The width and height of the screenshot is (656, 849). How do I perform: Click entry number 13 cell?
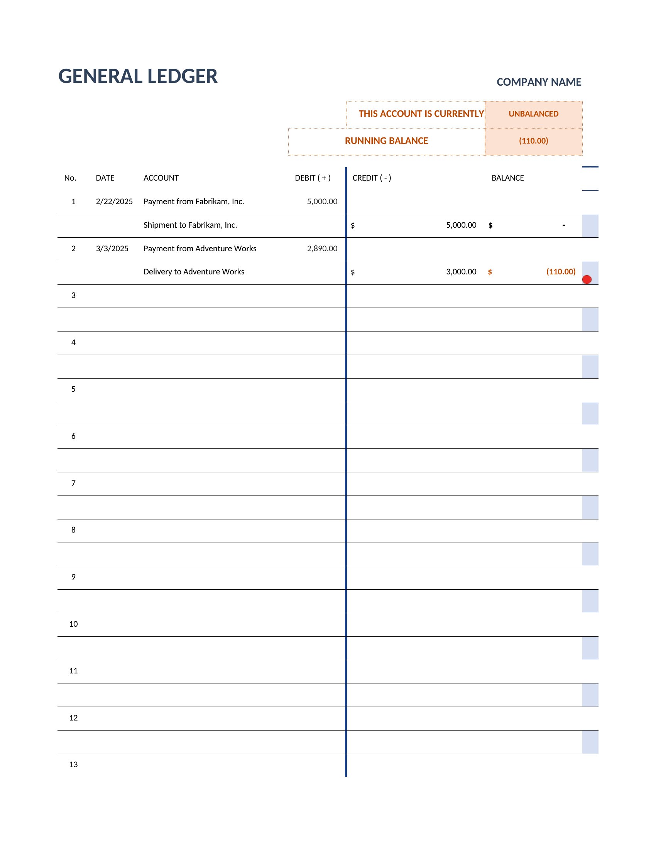tap(73, 764)
